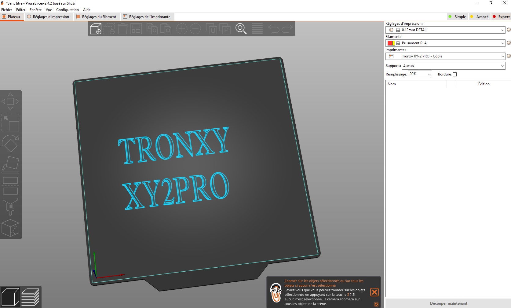511x308 pixels.
Task: Click the Split to objects icon
Action: (211, 29)
